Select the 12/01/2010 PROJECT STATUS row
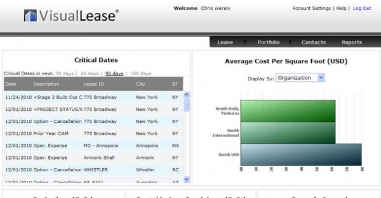 (94, 109)
